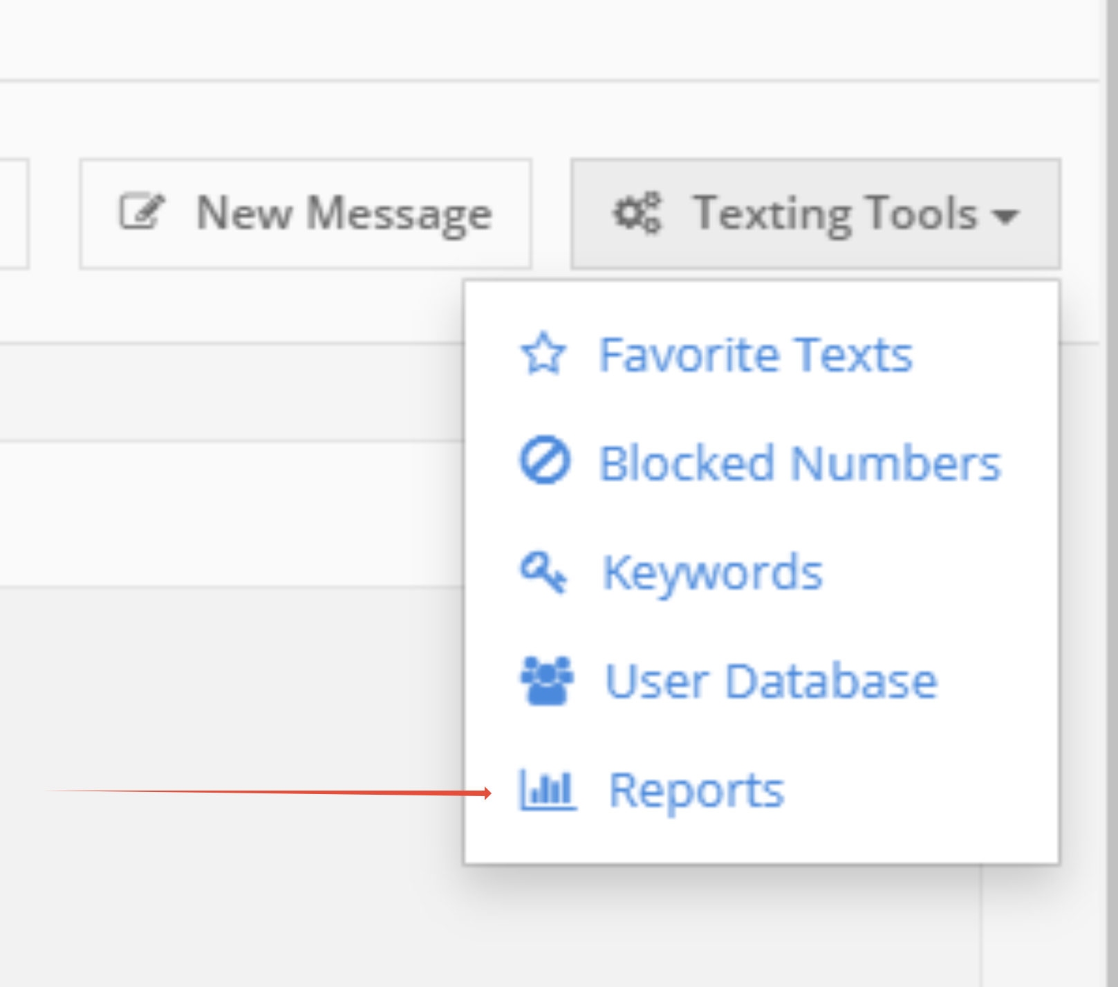The height and width of the screenshot is (987, 1118).
Task: Open the Favorite Texts menu entry
Action: [755, 355]
